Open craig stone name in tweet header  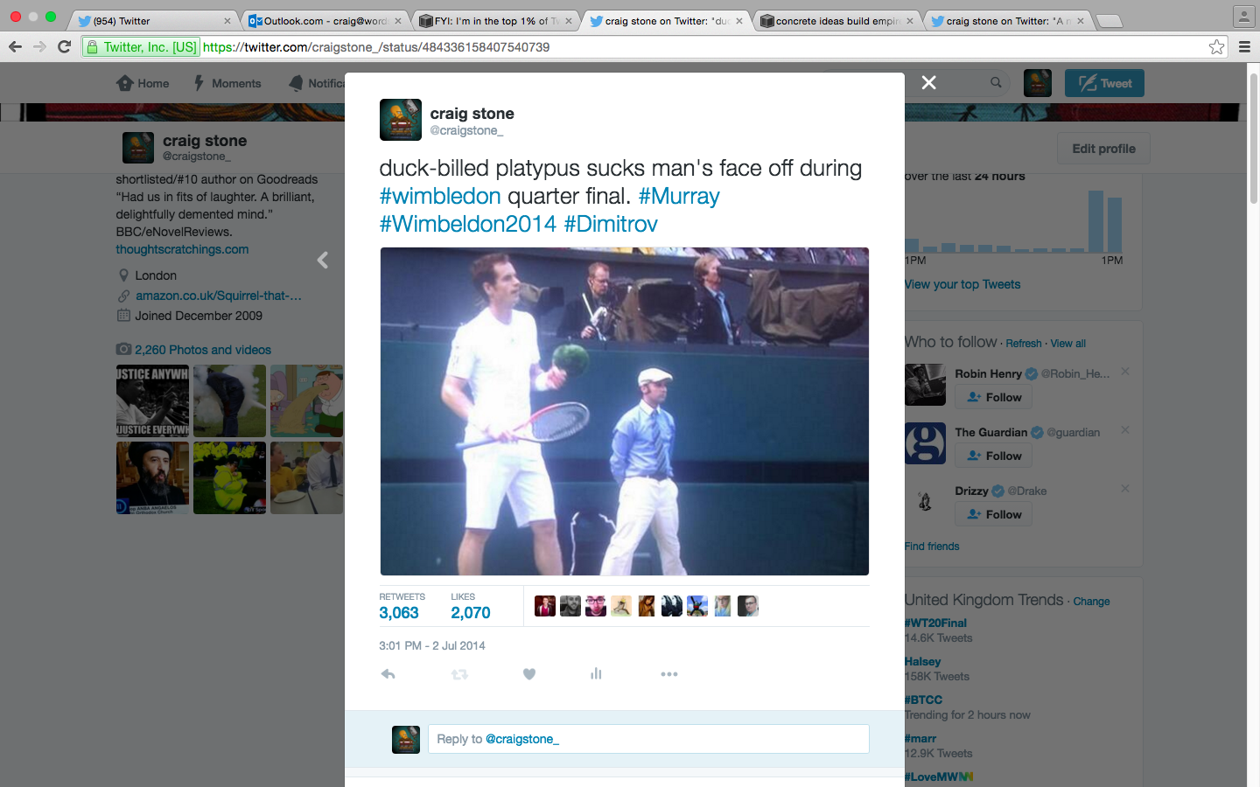pos(472,114)
